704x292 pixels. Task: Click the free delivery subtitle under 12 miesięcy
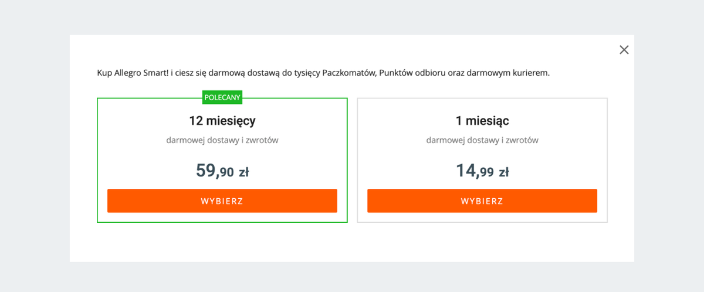(x=222, y=141)
